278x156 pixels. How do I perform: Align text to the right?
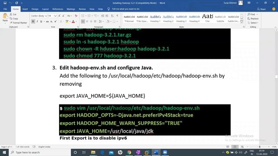pos(91,22)
